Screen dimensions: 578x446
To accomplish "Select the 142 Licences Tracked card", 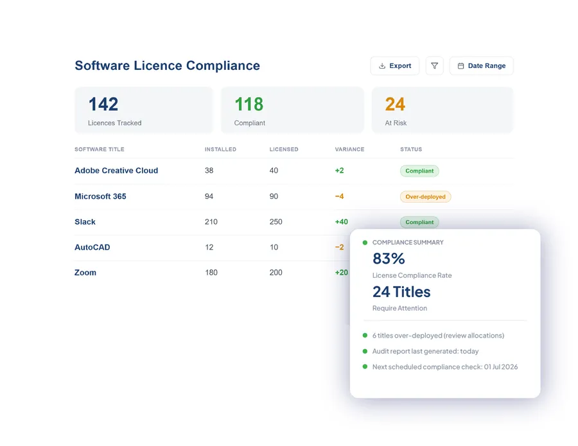I will (x=144, y=110).
